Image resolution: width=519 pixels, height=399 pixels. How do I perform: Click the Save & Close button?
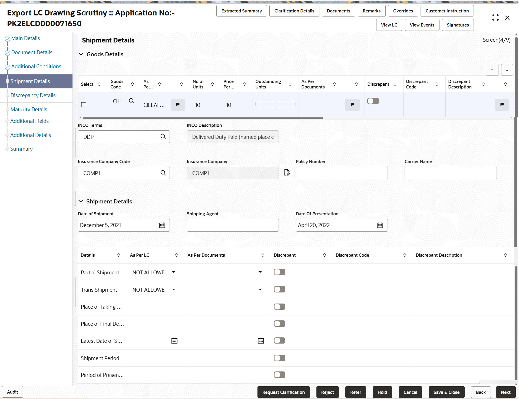(446, 392)
